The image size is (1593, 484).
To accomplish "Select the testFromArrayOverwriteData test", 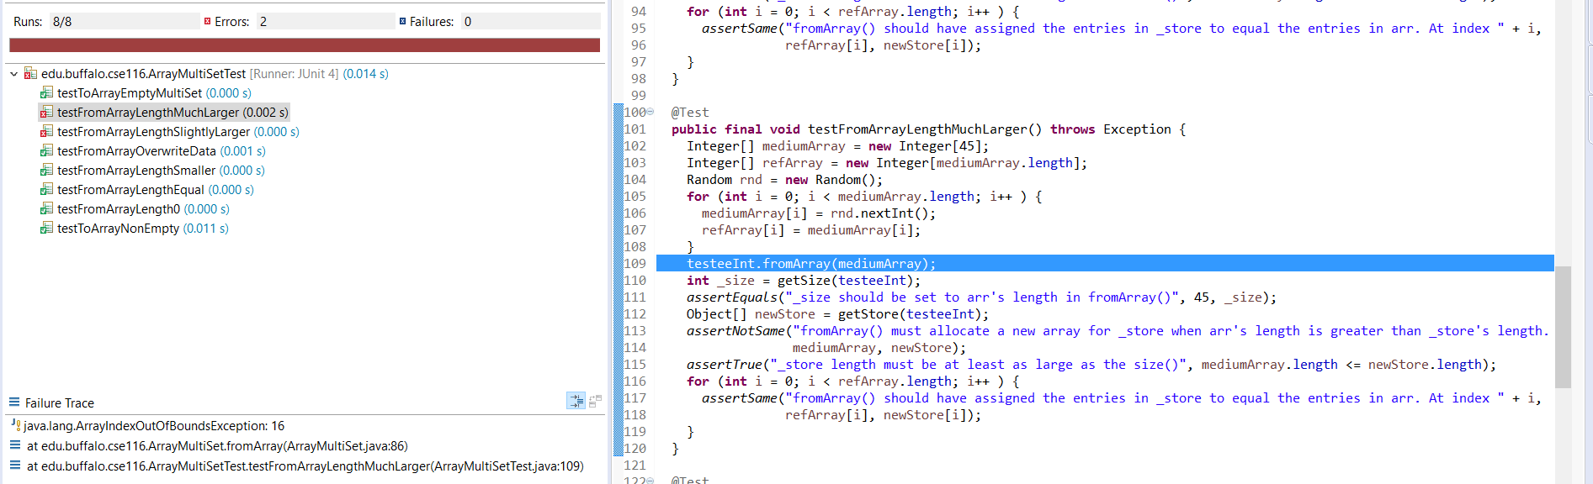I will pos(161,151).
